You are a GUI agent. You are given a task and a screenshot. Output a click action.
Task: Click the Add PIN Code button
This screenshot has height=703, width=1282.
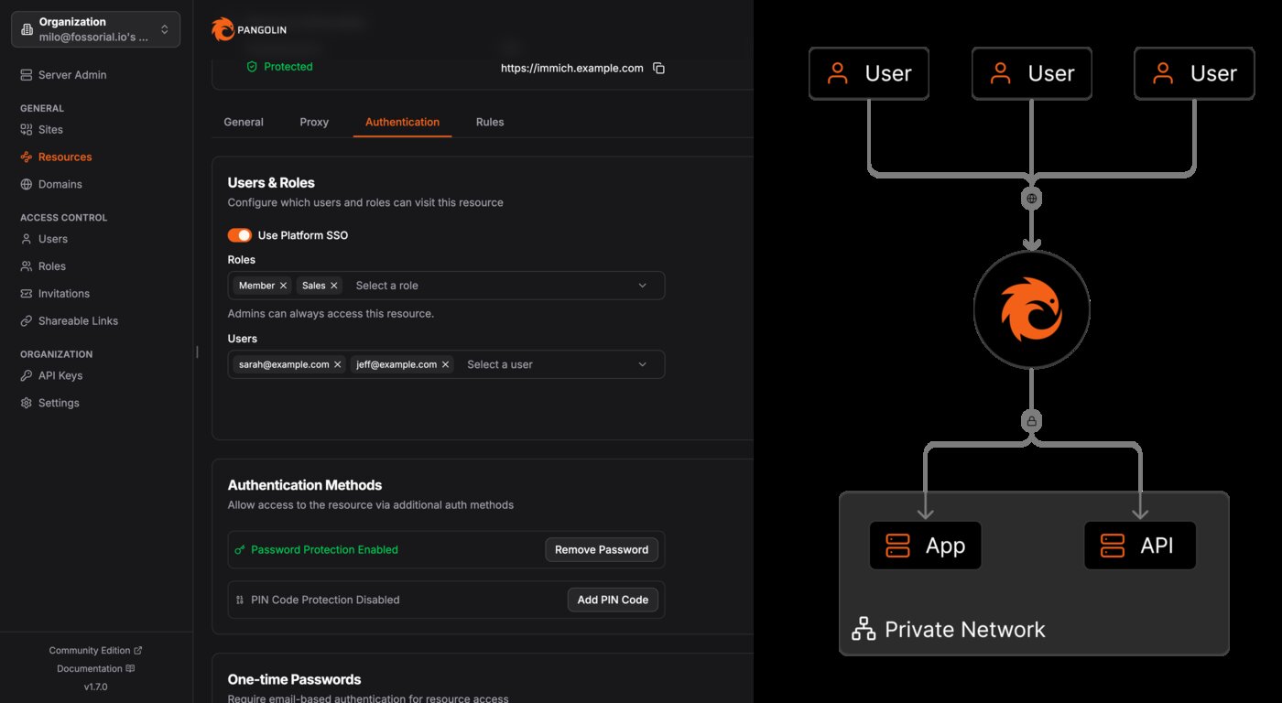coord(613,600)
